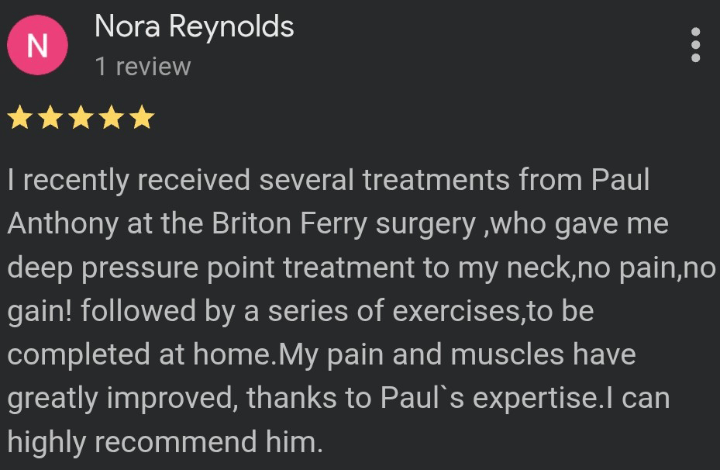The height and width of the screenshot is (470, 720).
Task: Click the pink circular N avatar badge
Action: pos(37,44)
